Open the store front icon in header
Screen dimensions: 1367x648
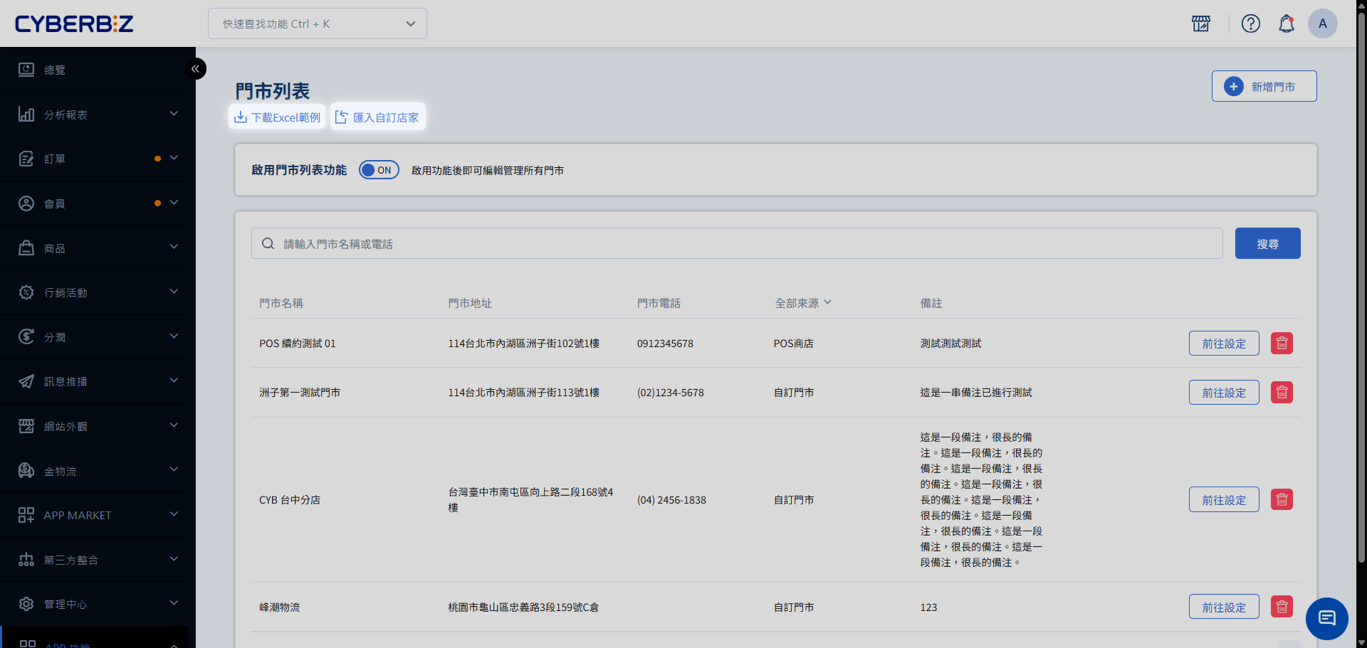(x=1200, y=23)
